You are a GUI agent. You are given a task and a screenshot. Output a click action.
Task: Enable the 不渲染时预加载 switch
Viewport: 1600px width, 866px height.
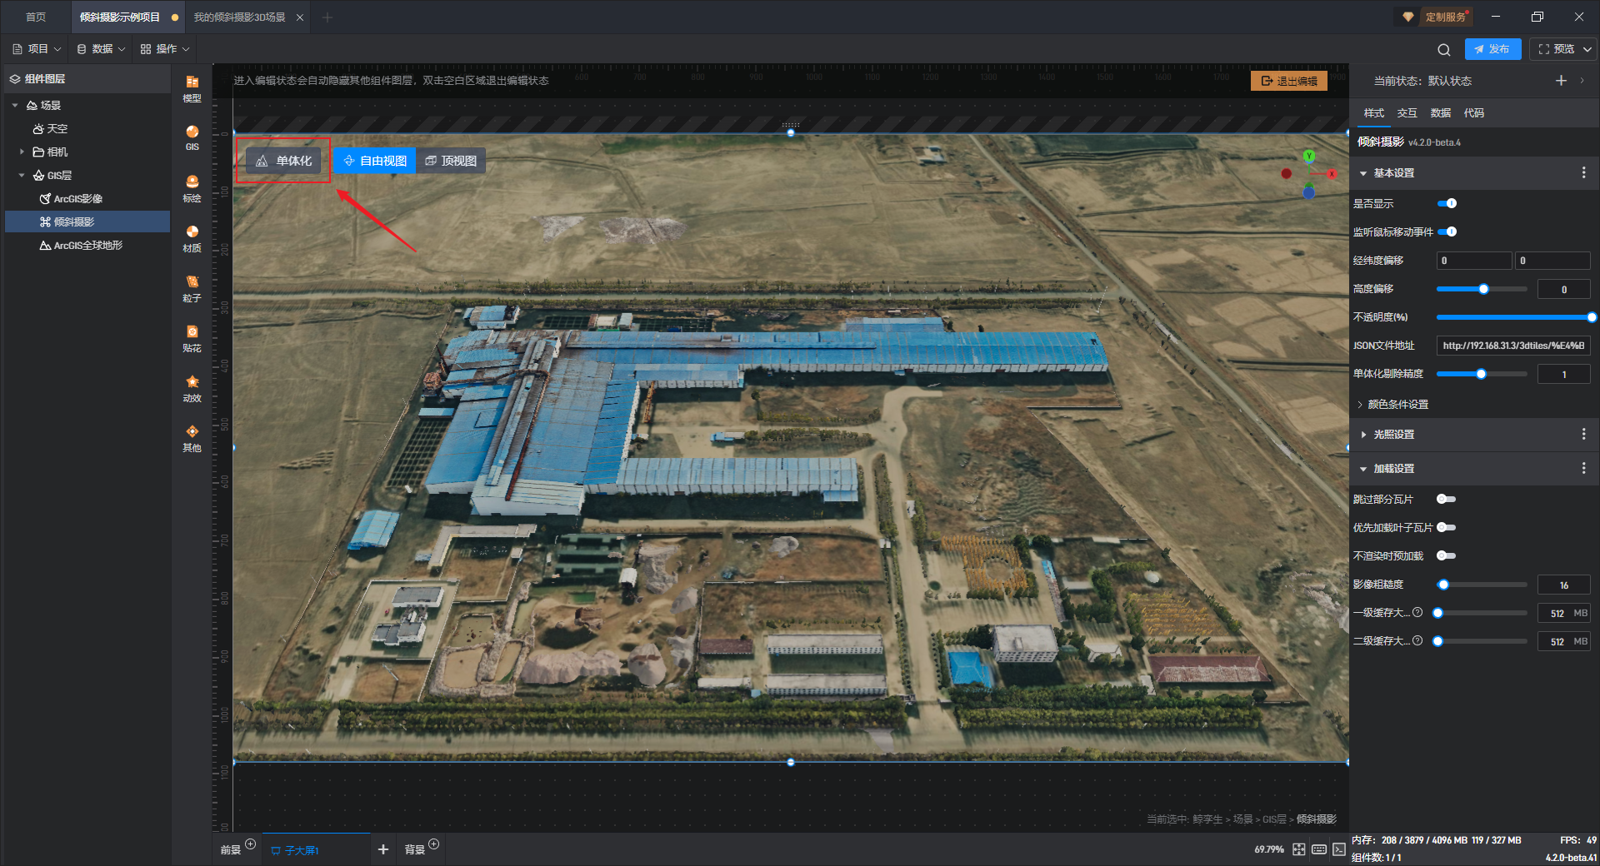pos(1446,555)
